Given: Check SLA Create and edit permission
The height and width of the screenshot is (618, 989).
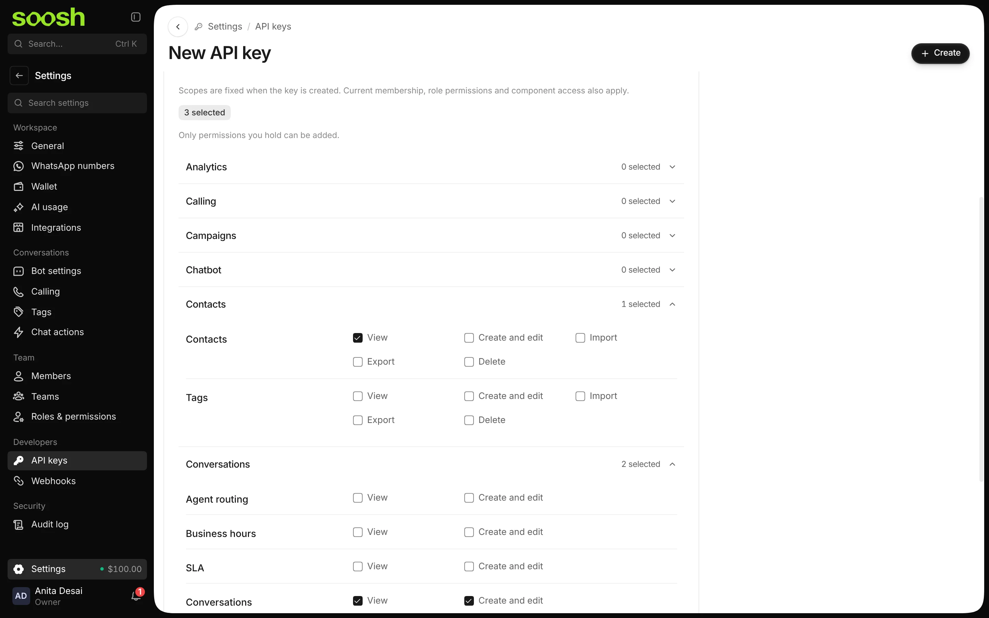Looking at the screenshot, I should tap(469, 566).
